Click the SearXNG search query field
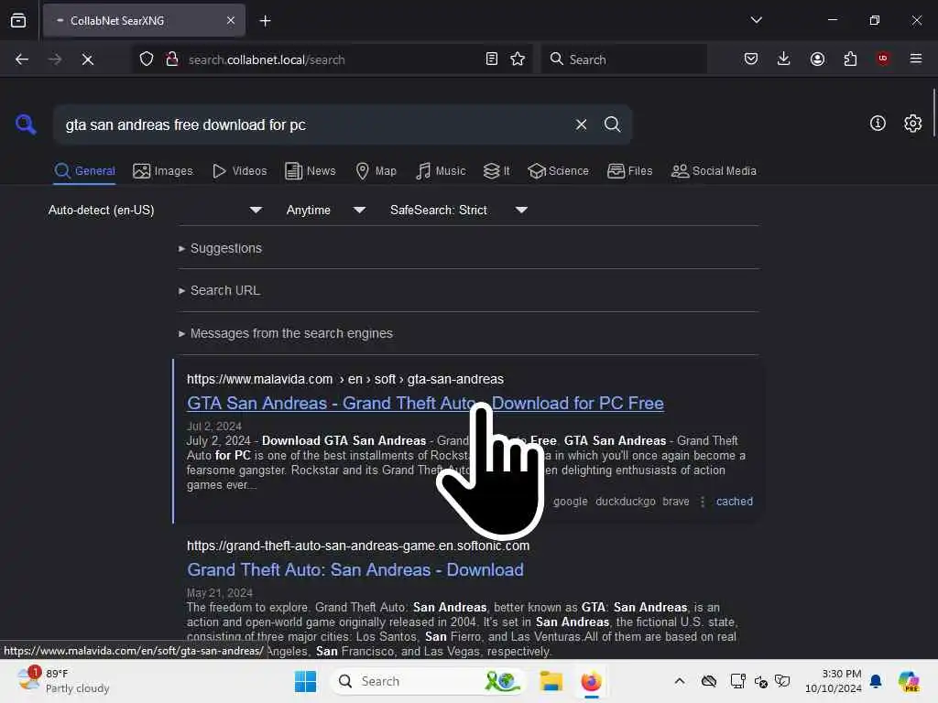This screenshot has height=703, width=938. pyautogui.click(x=314, y=124)
